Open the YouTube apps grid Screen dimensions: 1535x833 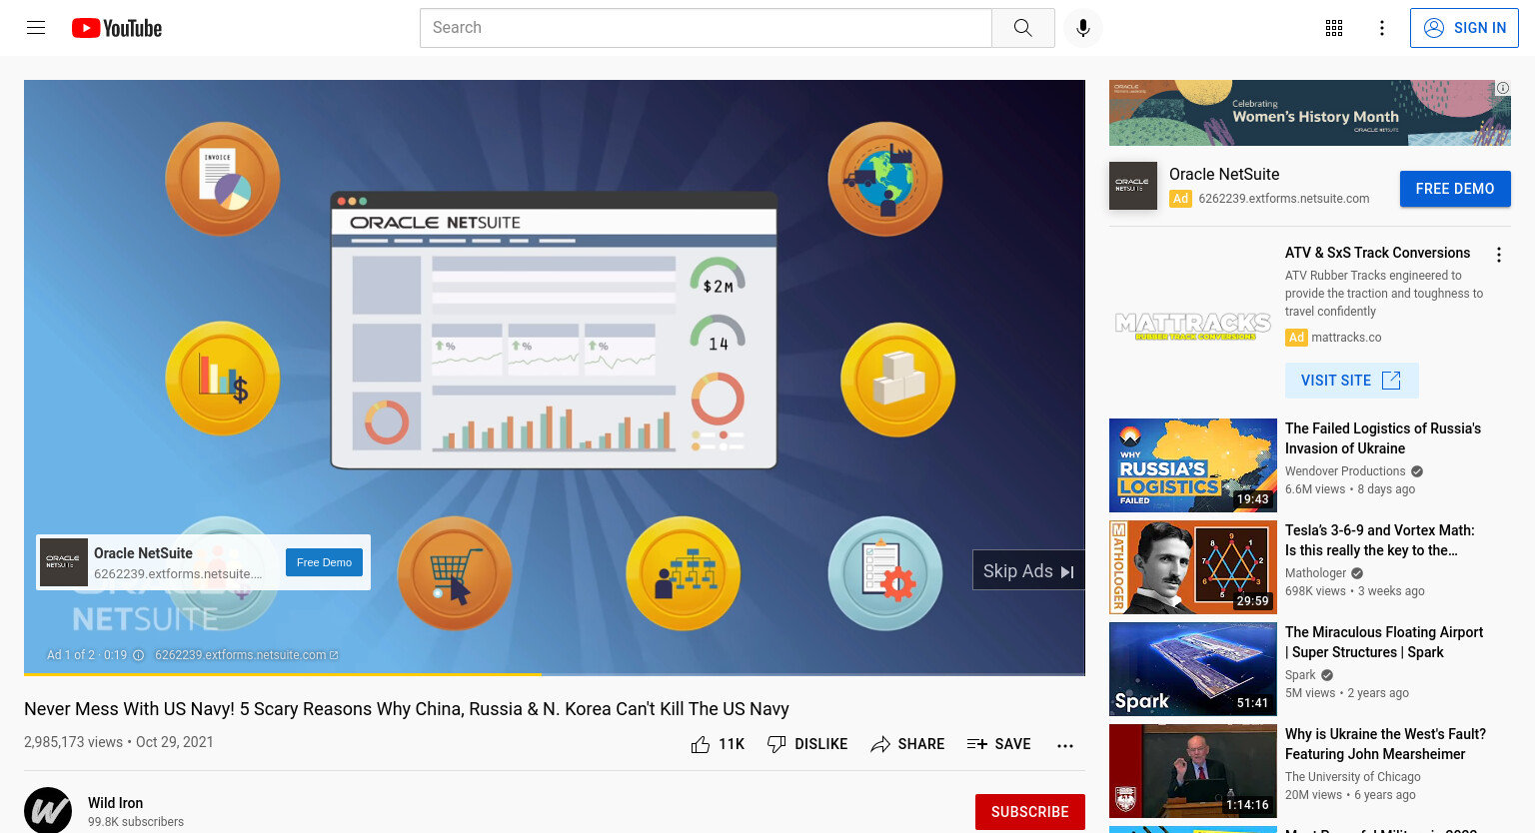point(1334,28)
